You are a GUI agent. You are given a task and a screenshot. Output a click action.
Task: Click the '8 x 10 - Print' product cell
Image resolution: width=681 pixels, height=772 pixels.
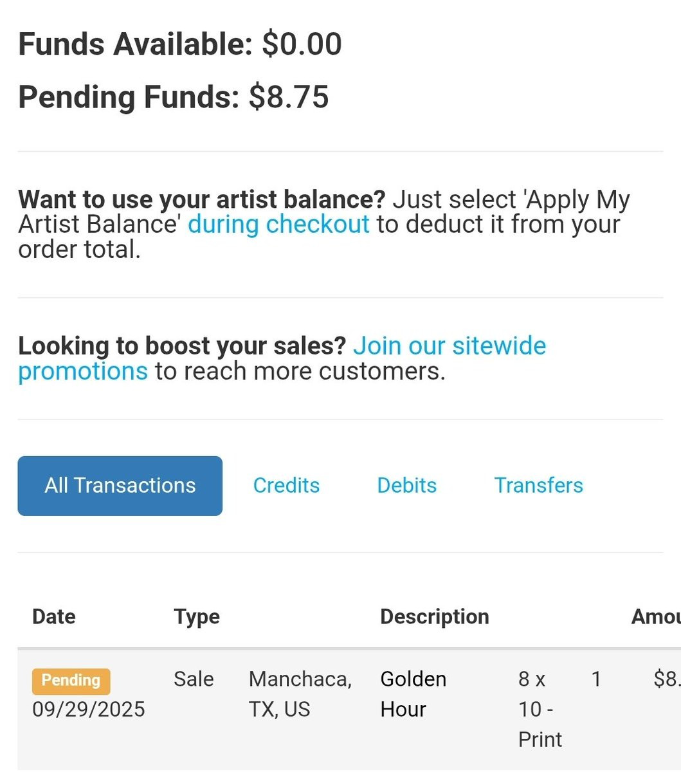coord(540,709)
